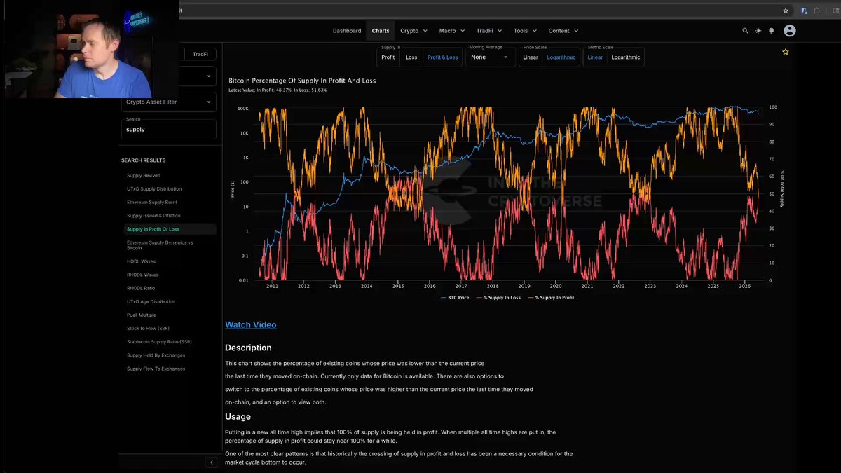
Task: Open the Moving Average dropdown
Action: 491,57
